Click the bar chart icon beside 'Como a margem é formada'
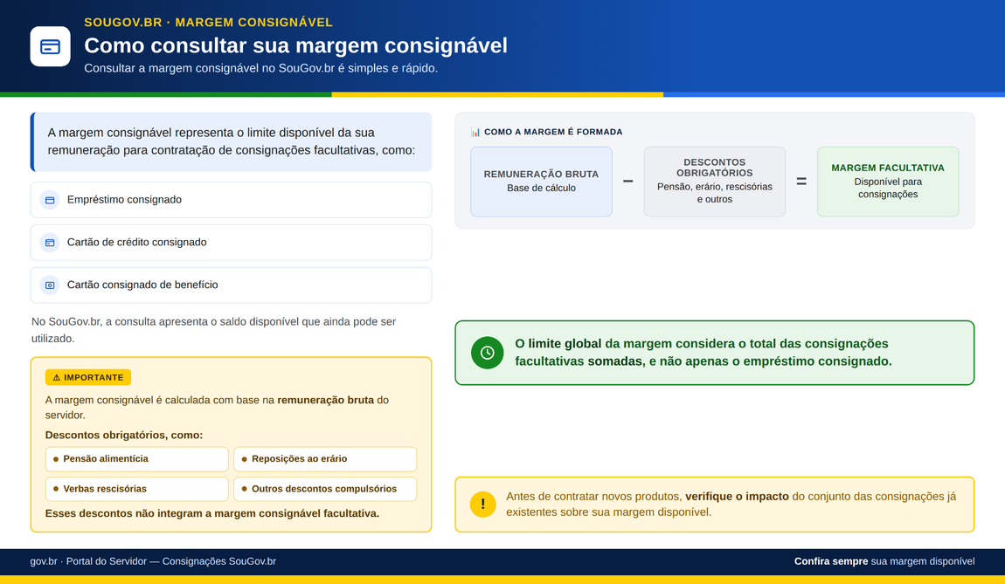Screen dimensions: 1005x584 click(475, 132)
